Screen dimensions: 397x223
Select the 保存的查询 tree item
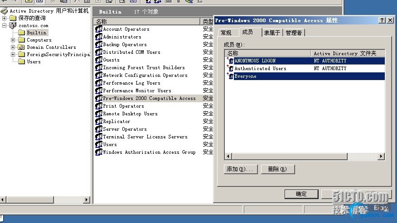32,18
